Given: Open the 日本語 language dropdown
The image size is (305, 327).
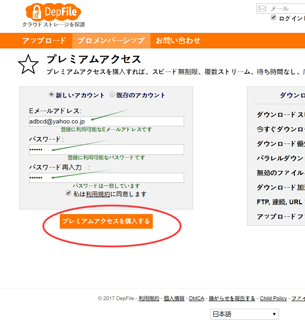Looking at the screenshot, I should (x=244, y=314).
